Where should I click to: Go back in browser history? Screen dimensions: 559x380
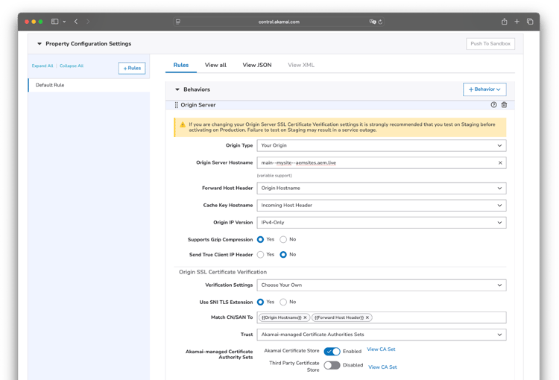point(76,22)
